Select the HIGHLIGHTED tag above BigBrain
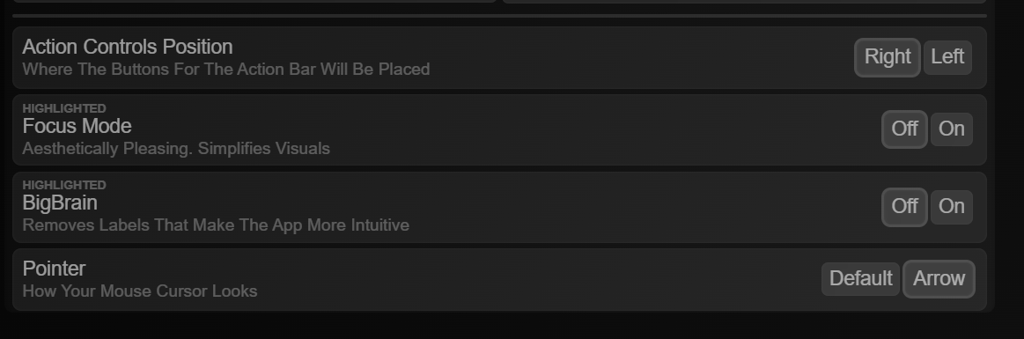Image resolution: width=1024 pixels, height=339 pixels. click(64, 185)
